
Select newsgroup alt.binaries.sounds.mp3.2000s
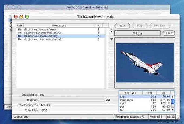(x=60, y=33)
